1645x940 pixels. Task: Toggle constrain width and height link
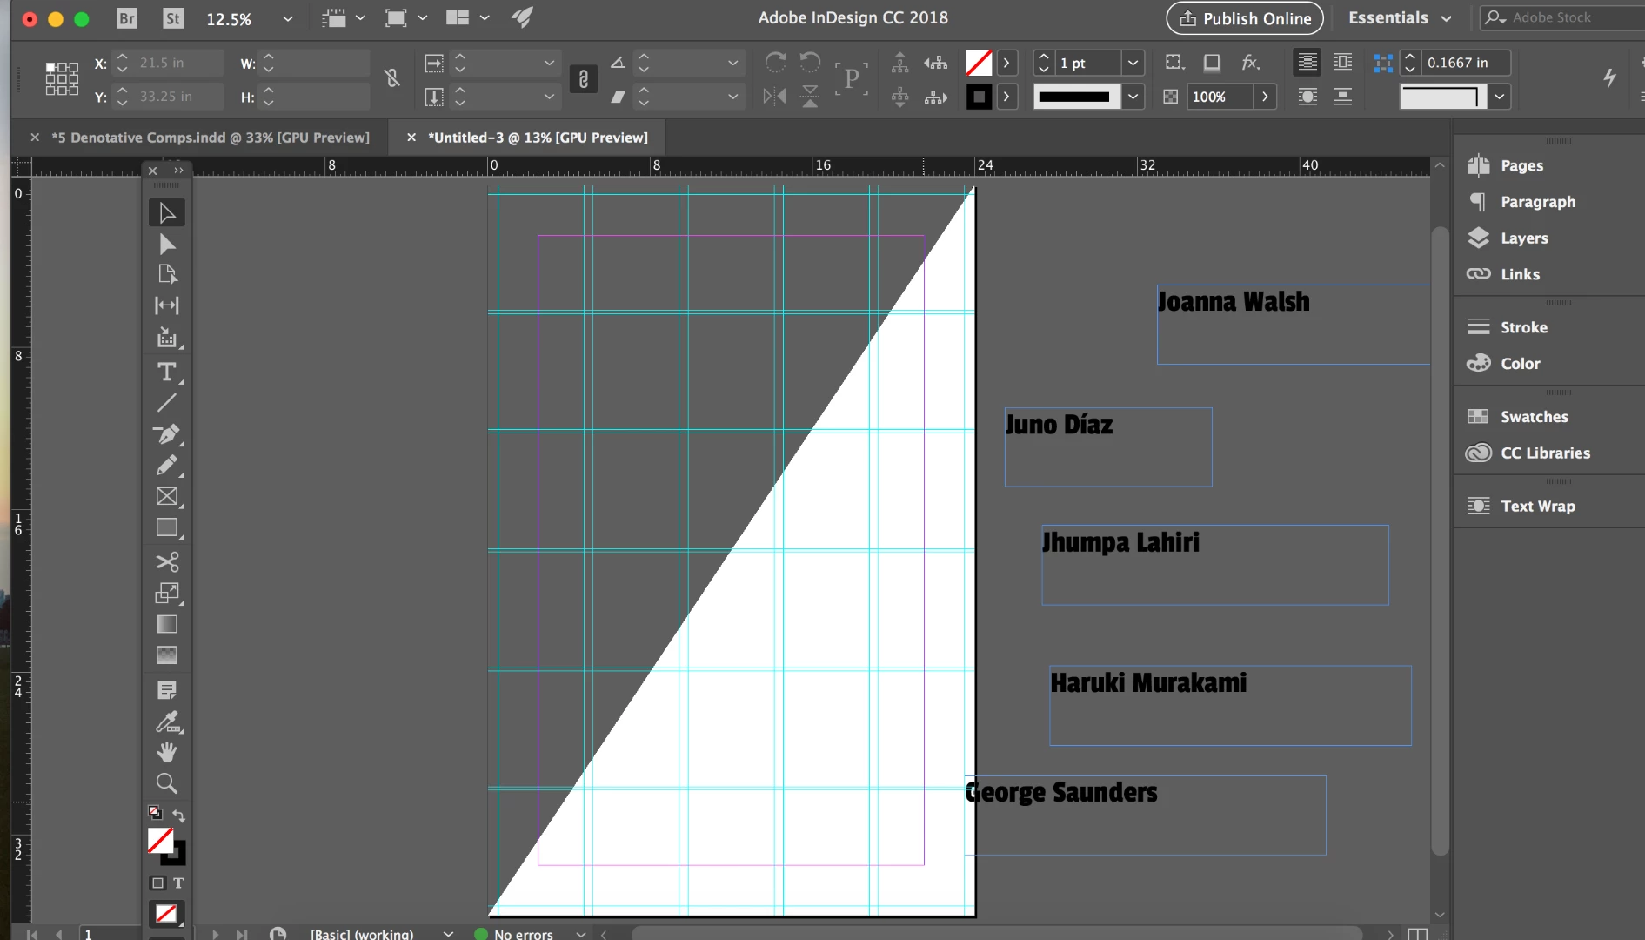[392, 79]
